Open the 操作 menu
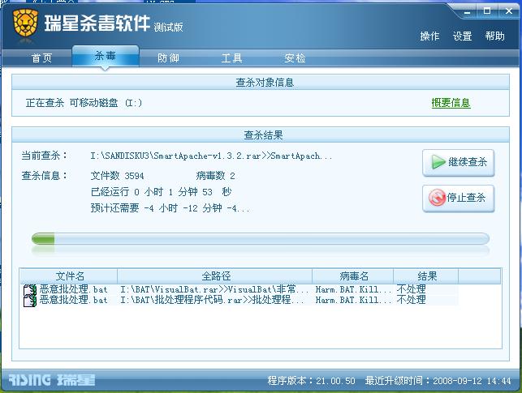 click(x=429, y=36)
